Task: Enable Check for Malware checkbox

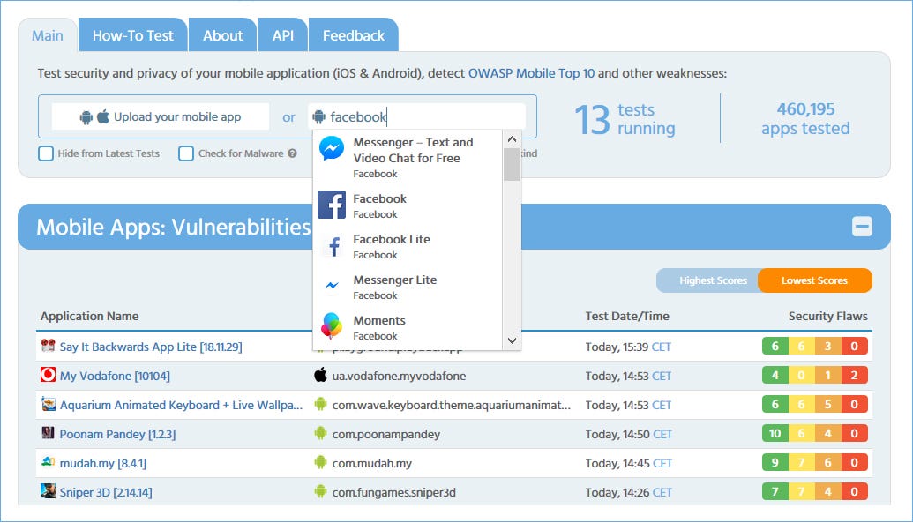Action: pos(186,153)
